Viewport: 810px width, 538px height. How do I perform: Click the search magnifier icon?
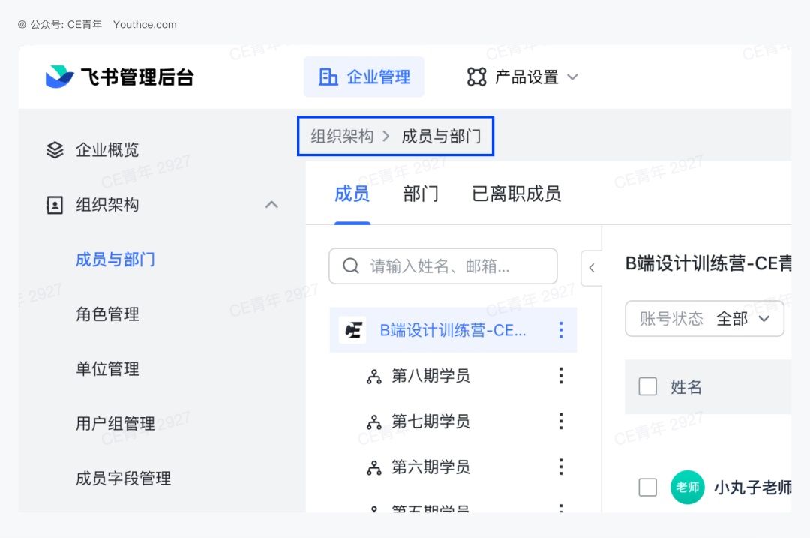pyautogui.click(x=351, y=266)
